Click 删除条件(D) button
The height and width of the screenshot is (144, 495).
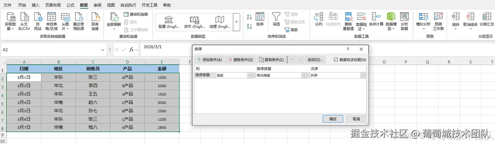[x=240, y=60]
